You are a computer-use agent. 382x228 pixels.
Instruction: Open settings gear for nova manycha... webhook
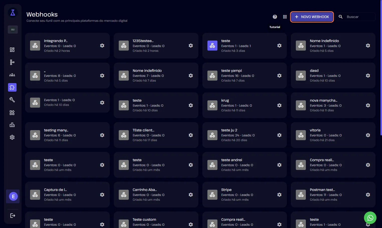click(368, 105)
